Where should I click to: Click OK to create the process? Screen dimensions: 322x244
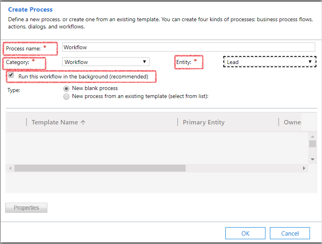[245, 233]
